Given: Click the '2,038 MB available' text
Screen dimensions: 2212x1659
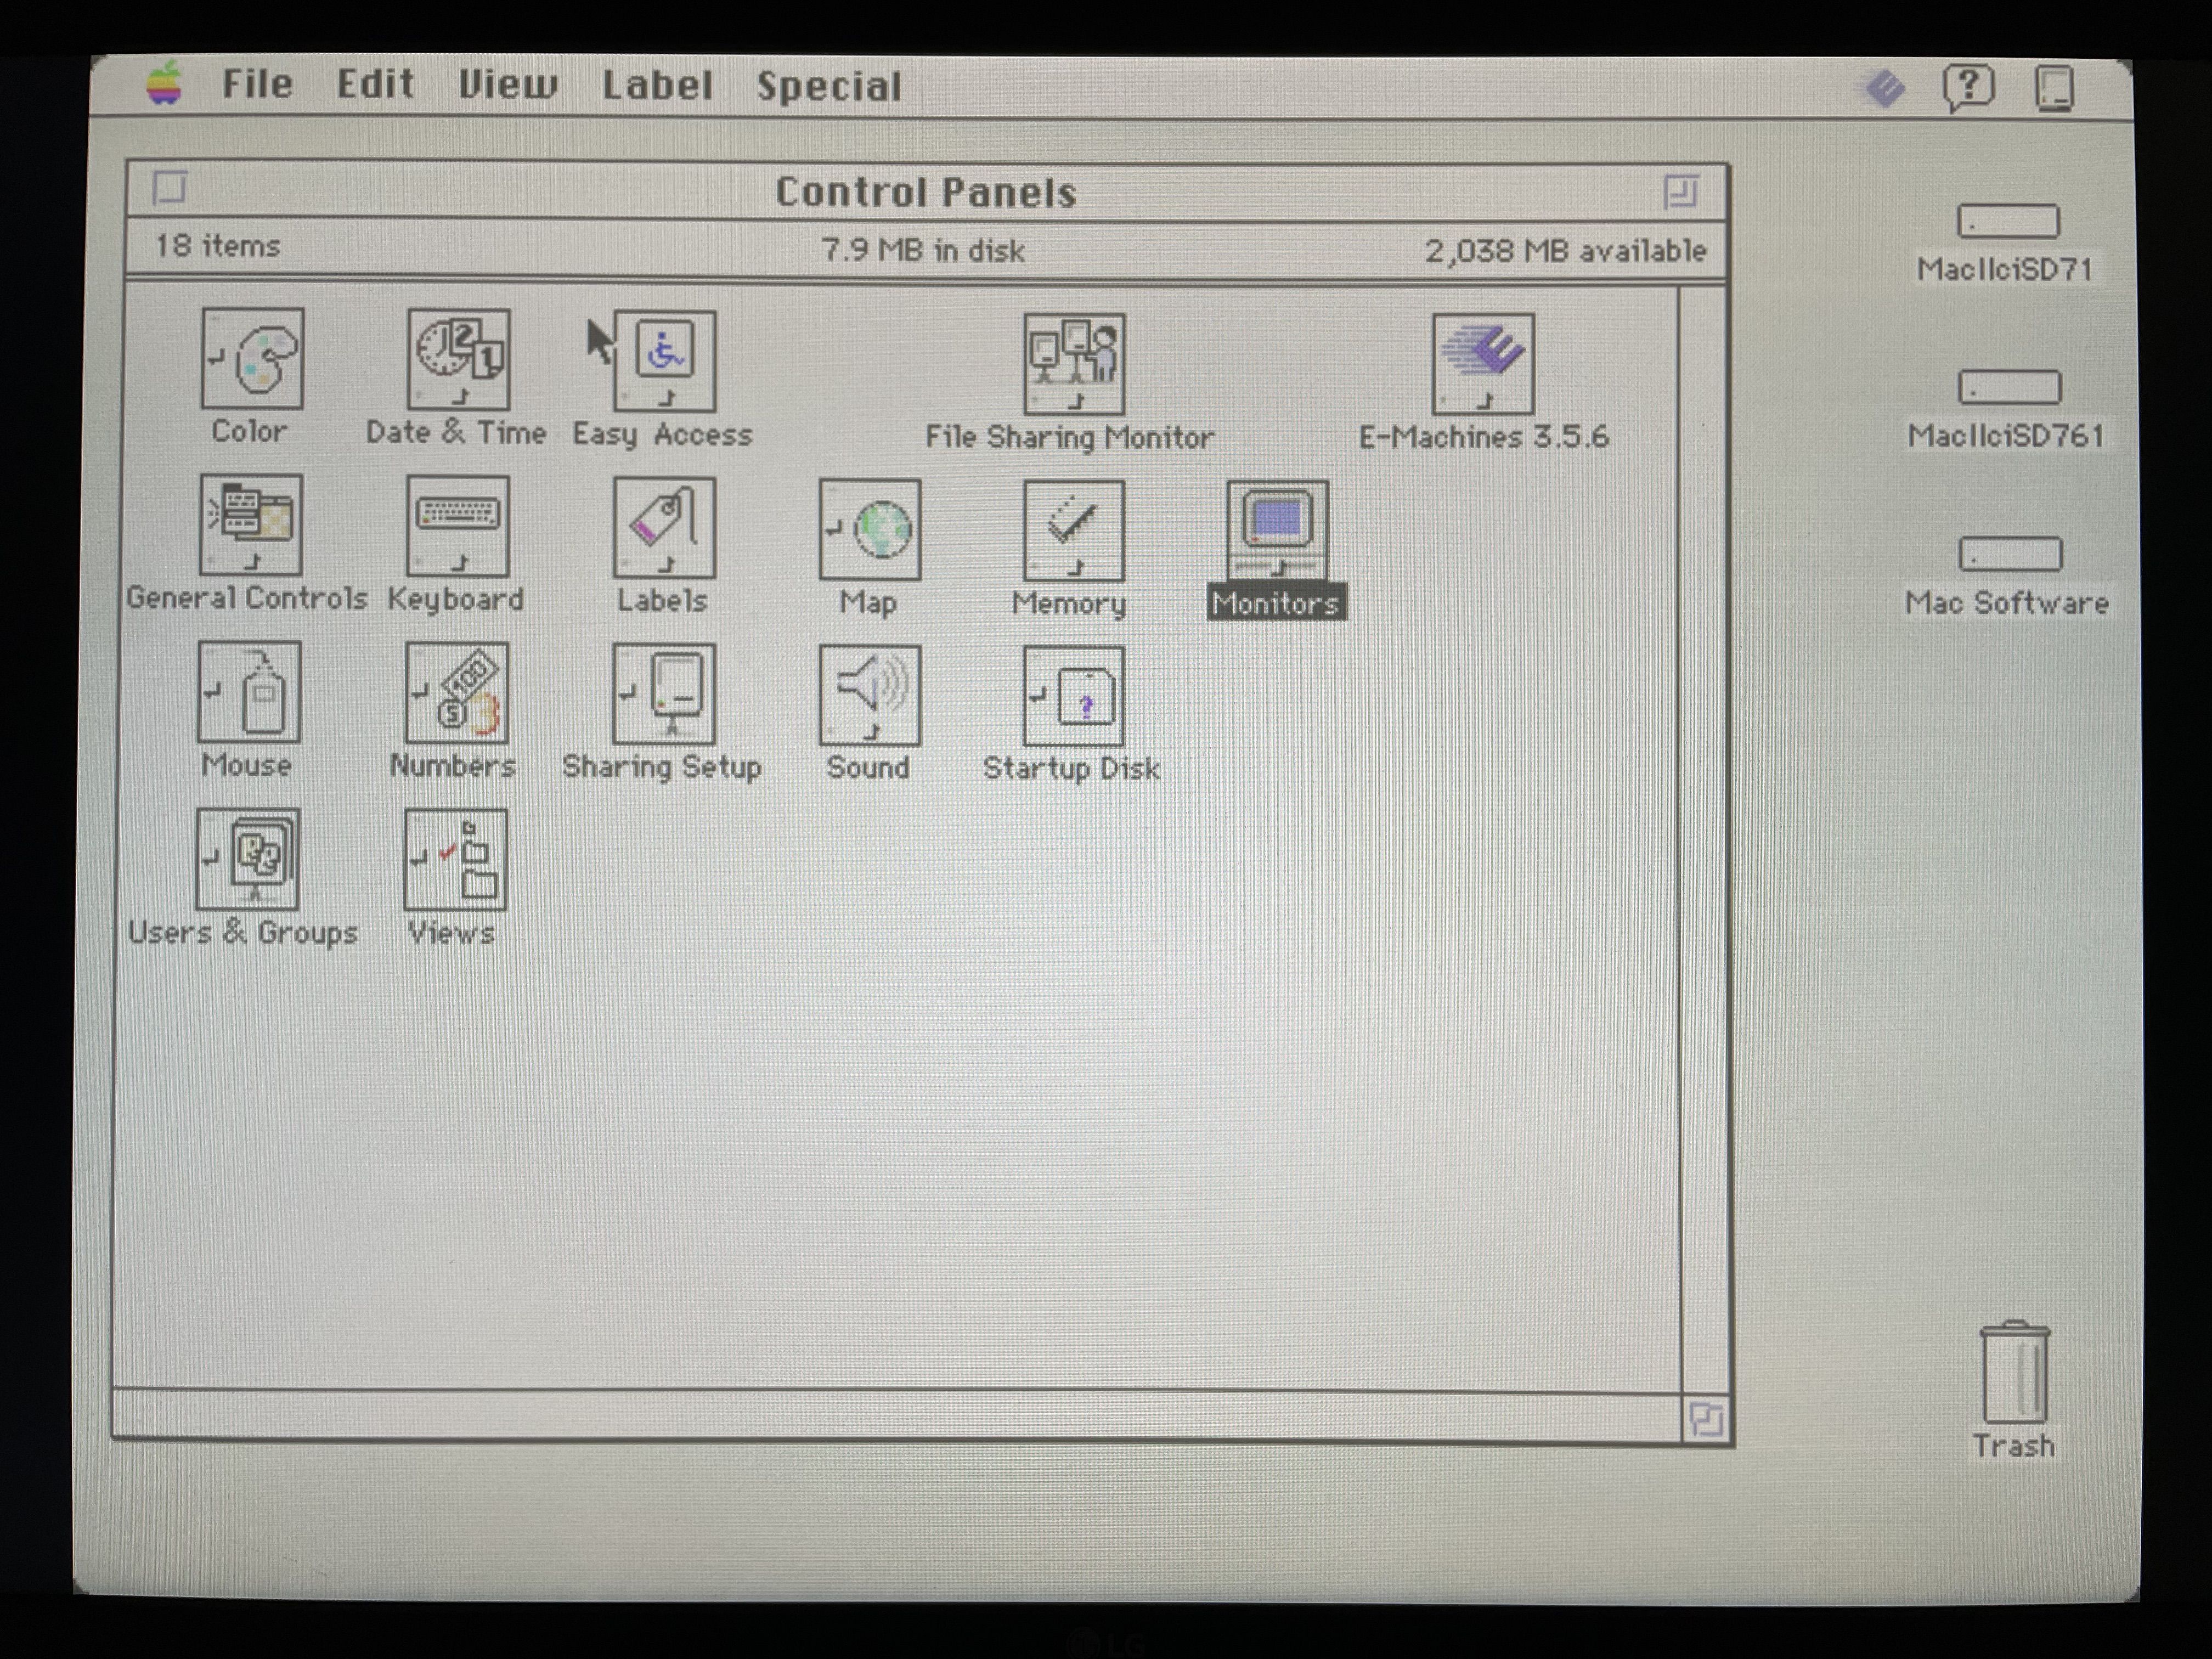Looking at the screenshot, I should pyautogui.click(x=1565, y=251).
